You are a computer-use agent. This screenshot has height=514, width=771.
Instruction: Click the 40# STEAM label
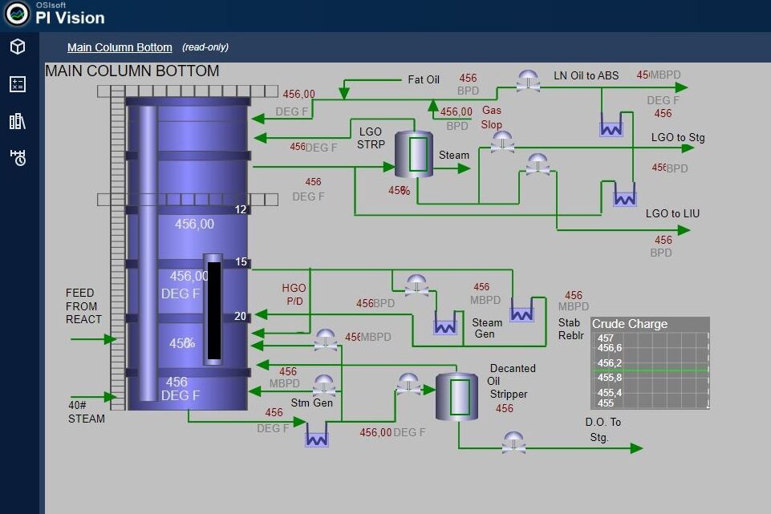(x=87, y=412)
